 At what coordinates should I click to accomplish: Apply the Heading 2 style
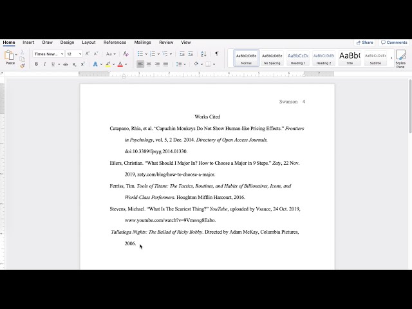(324, 58)
